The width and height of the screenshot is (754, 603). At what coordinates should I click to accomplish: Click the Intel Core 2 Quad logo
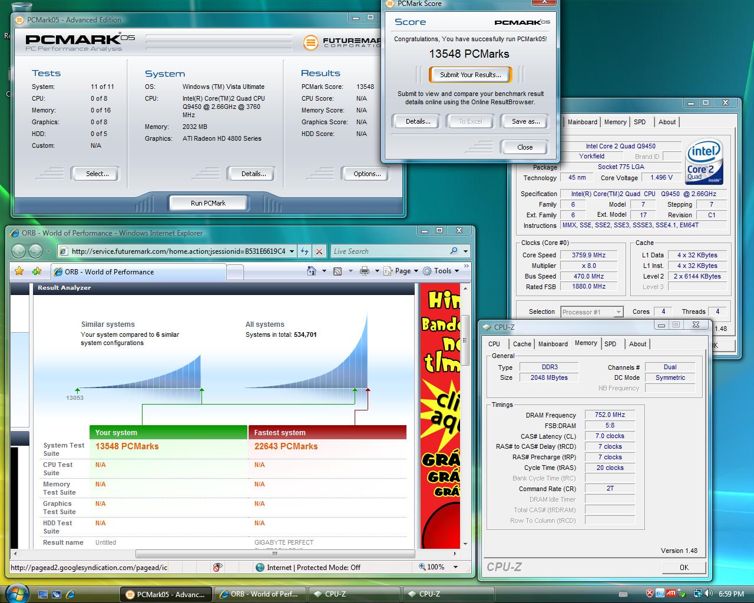[x=704, y=161]
